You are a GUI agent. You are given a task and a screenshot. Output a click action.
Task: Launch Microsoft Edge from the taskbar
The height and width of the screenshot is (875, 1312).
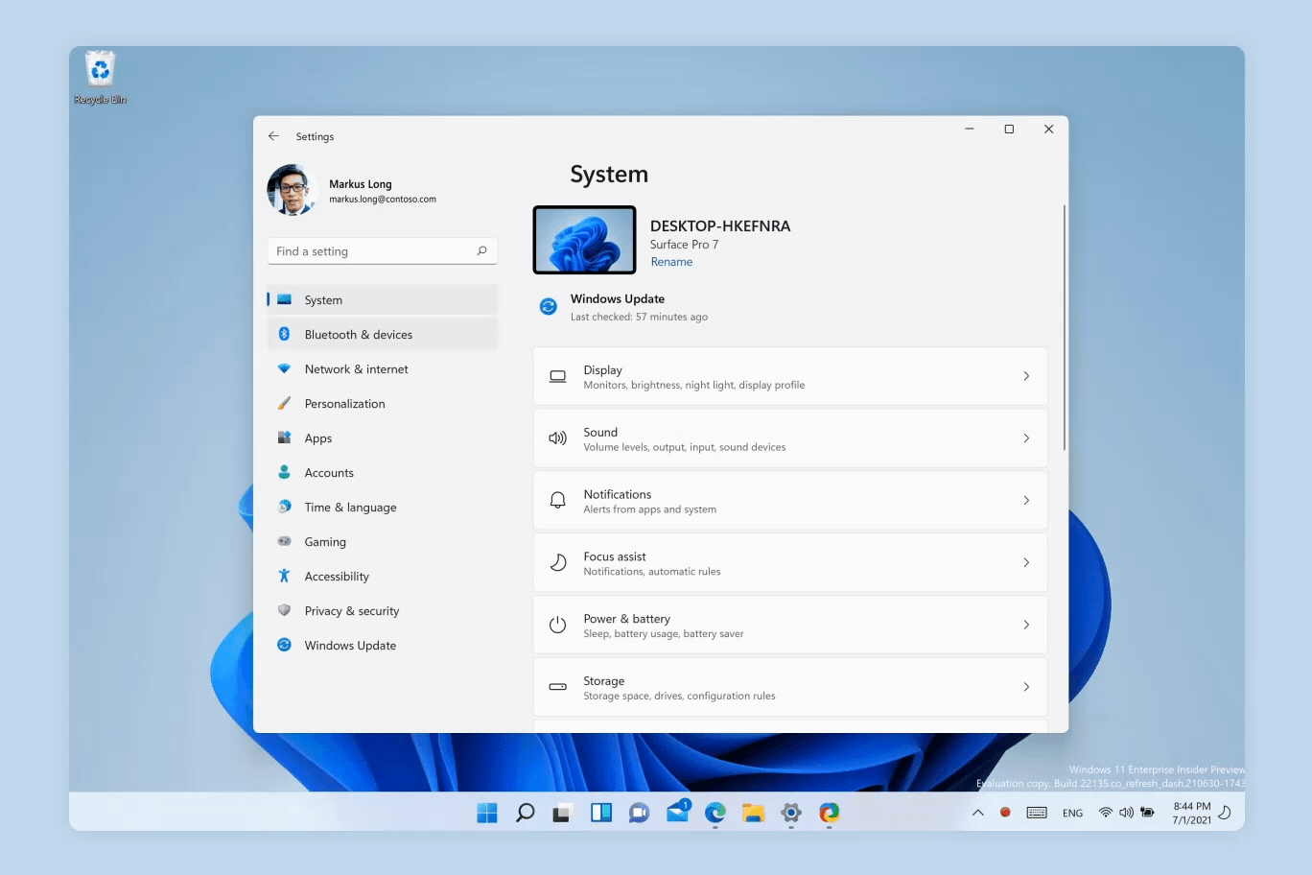[715, 813]
